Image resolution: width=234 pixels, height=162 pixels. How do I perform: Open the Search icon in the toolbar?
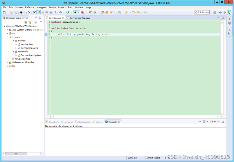coord(111,12)
